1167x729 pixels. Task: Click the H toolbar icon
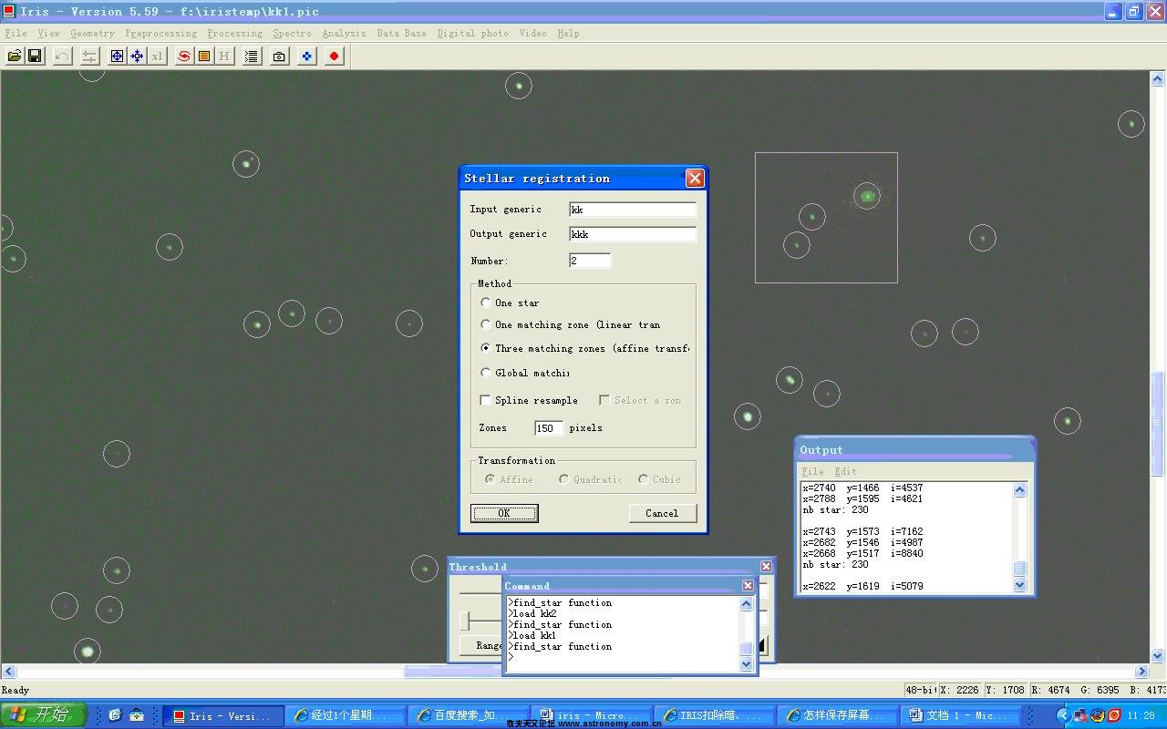[224, 56]
